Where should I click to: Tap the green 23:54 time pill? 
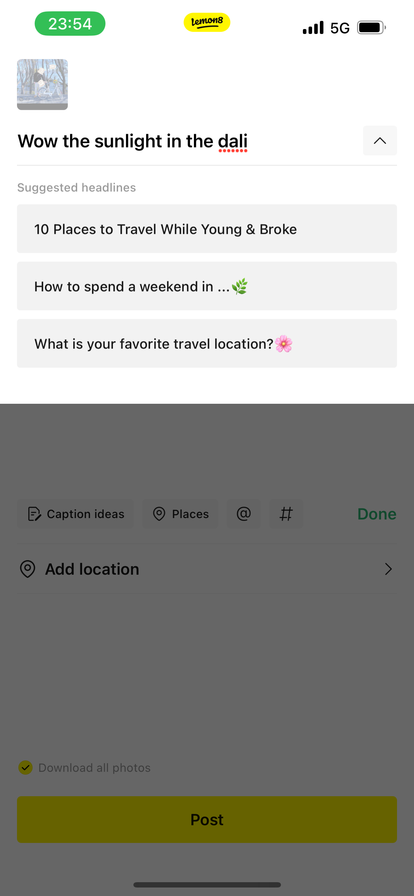[x=70, y=24]
